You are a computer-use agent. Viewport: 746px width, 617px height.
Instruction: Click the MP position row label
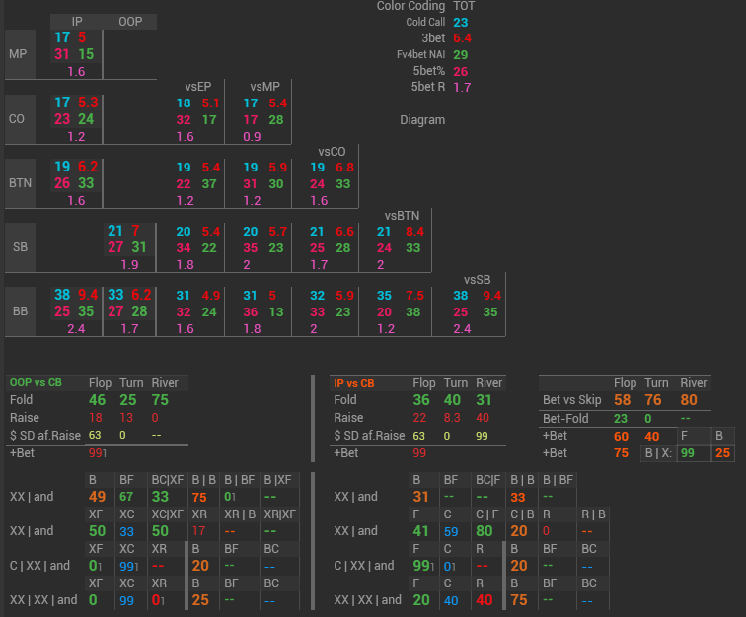tap(20, 54)
